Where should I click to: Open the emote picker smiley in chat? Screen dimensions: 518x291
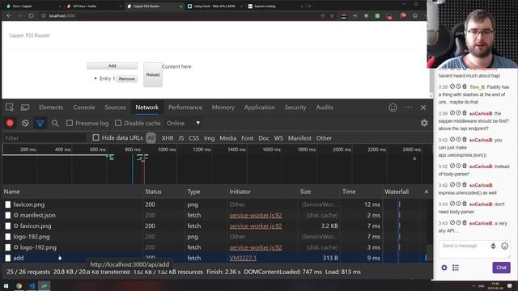pyautogui.click(x=504, y=246)
